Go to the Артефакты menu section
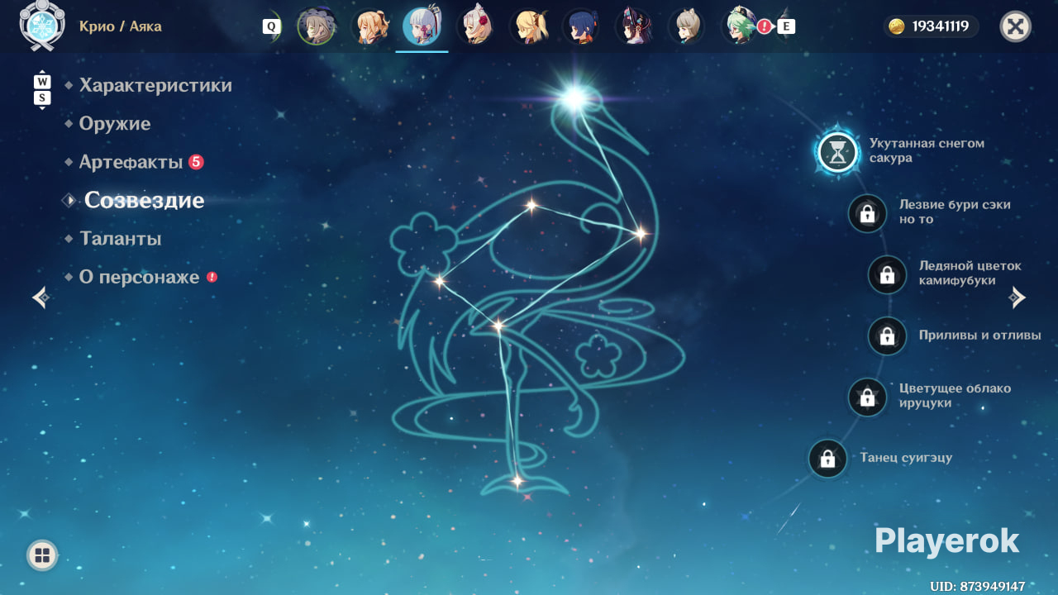The height and width of the screenshot is (595, 1058). [x=131, y=162]
